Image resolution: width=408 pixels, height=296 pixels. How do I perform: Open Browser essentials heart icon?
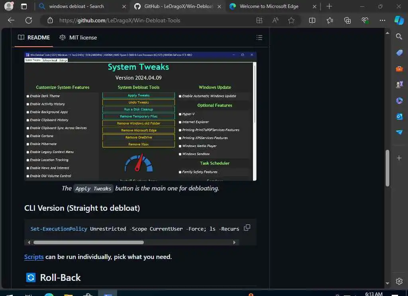coord(365,20)
